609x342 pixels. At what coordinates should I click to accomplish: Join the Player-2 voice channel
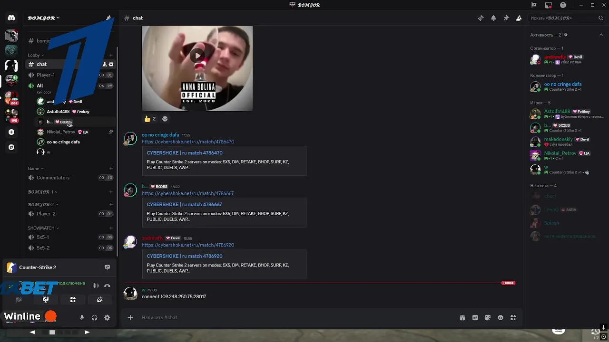[70, 214]
